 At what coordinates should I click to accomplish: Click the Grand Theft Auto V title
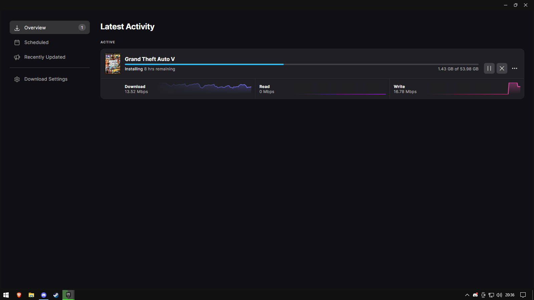(150, 59)
